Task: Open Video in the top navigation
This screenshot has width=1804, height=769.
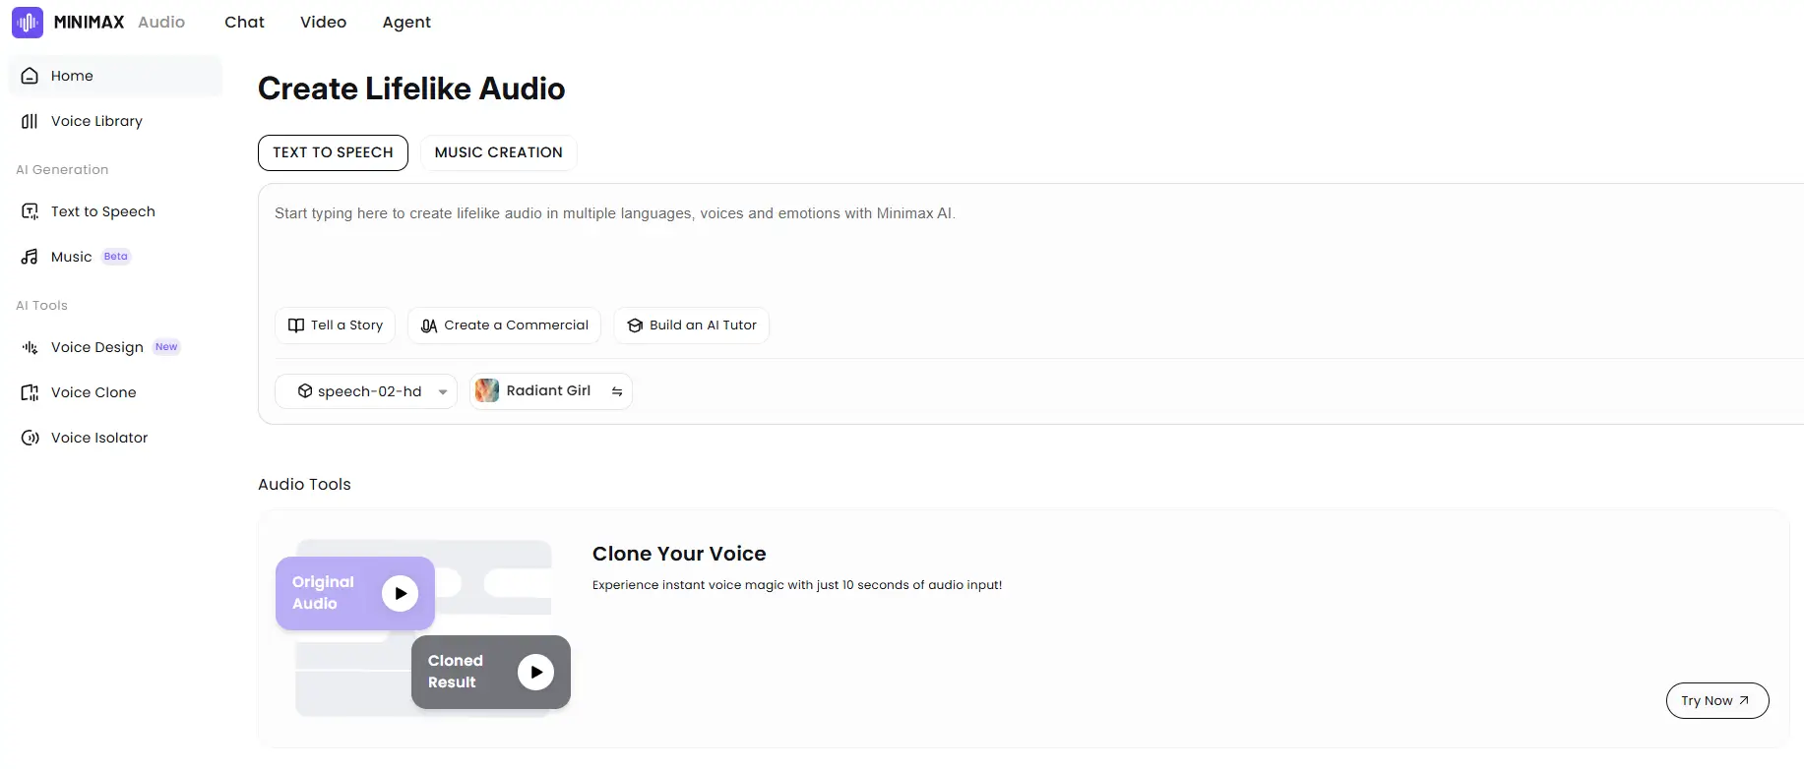Action: (323, 22)
